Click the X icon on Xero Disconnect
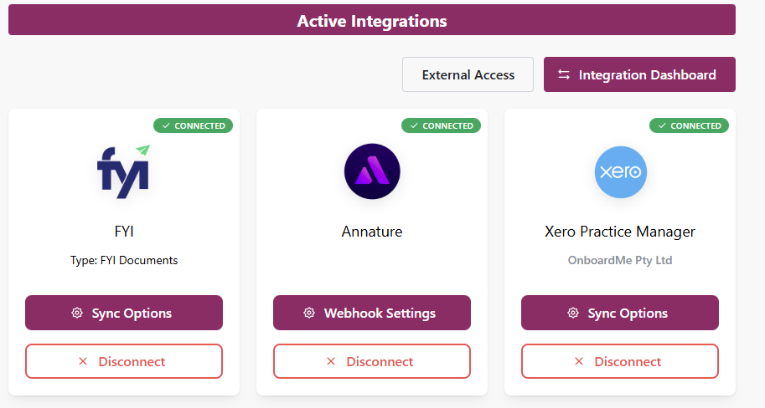Screen dimensions: 765x408 [x=579, y=362]
